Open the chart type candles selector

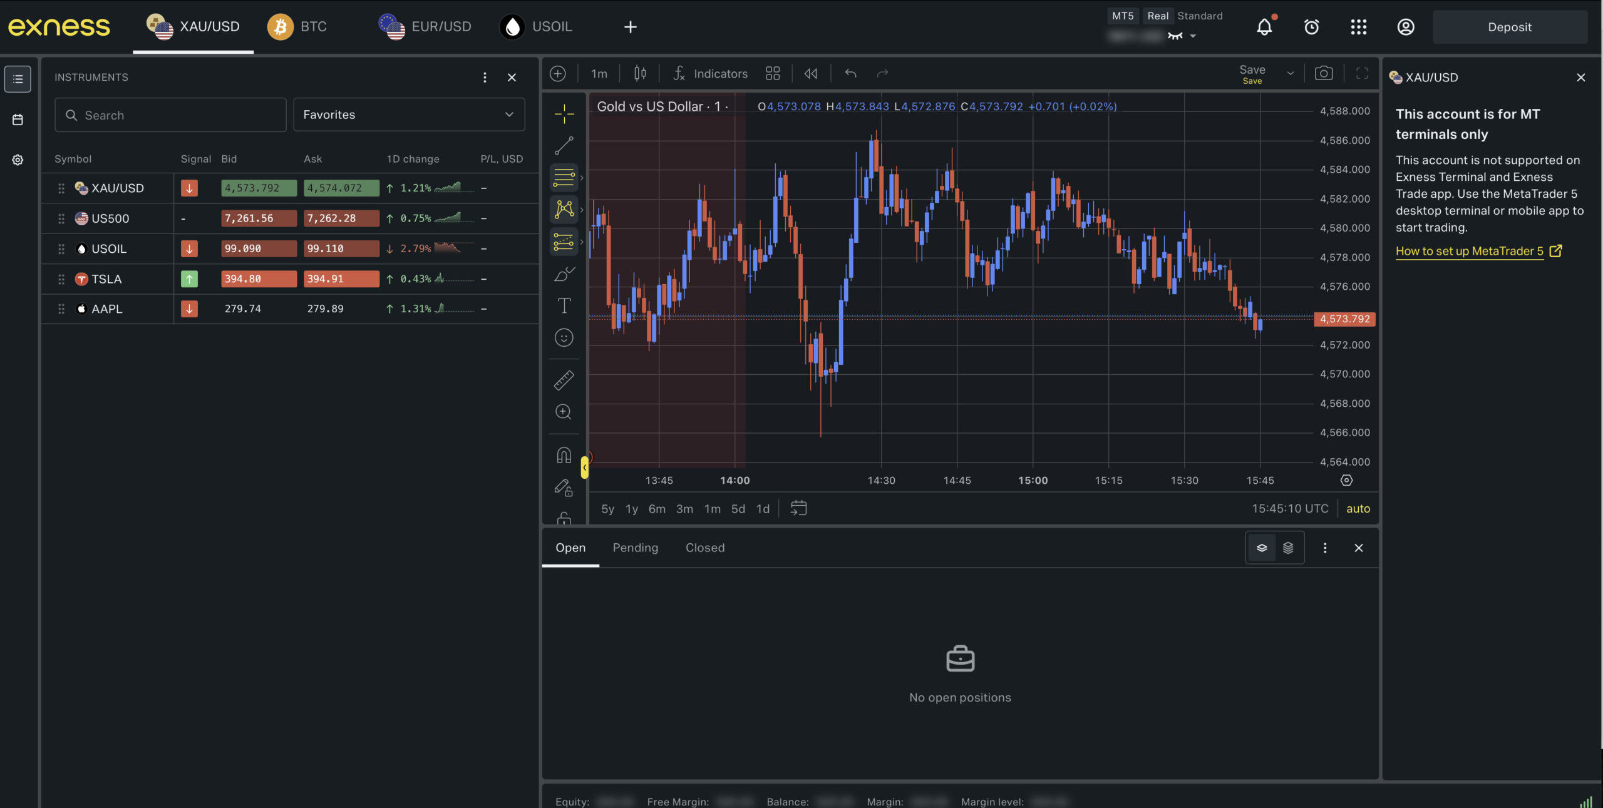(x=640, y=74)
